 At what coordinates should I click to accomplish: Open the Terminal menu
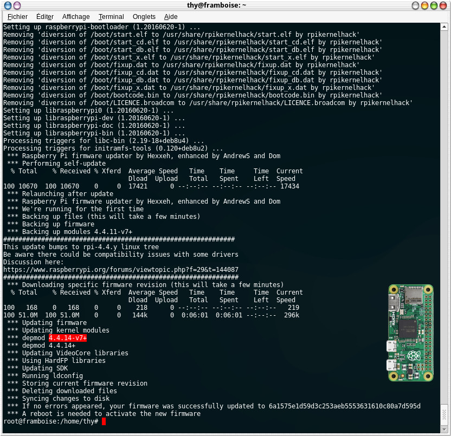(x=111, y=17)
